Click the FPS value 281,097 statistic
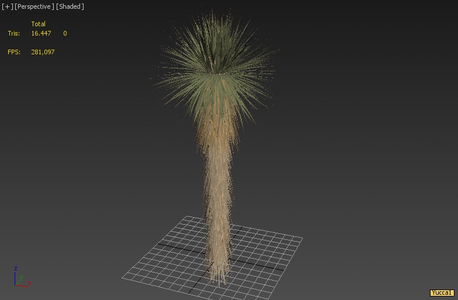 click(x=43, y=52)
